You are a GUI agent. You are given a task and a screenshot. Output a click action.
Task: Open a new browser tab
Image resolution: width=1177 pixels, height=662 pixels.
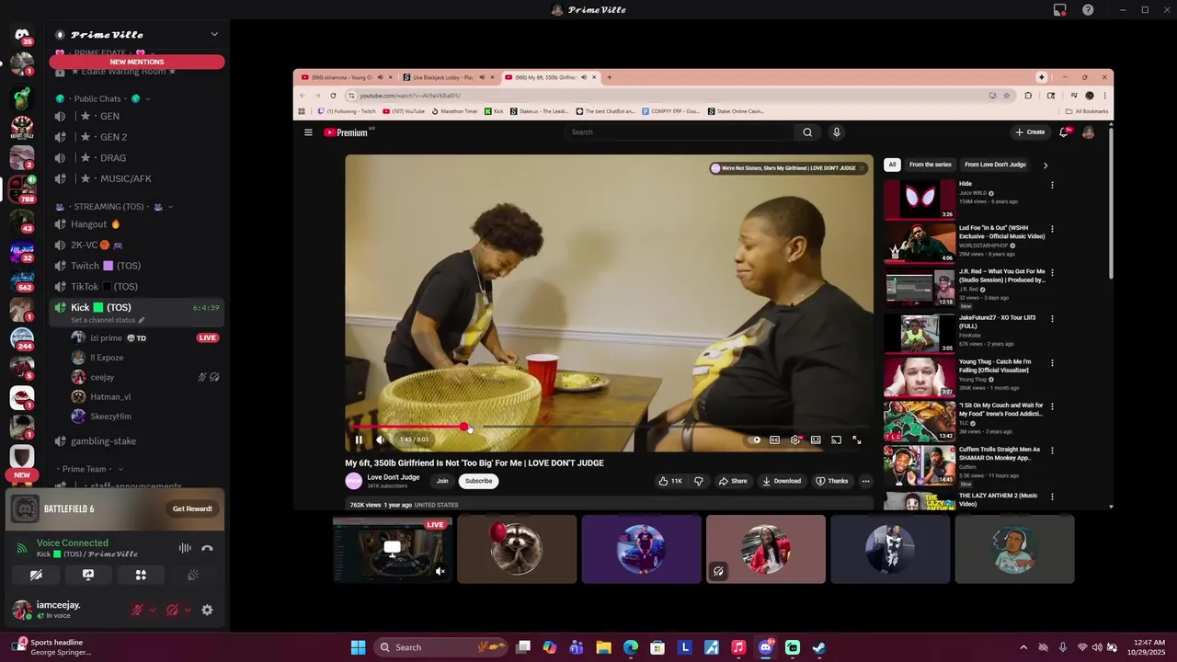point(609,77)
